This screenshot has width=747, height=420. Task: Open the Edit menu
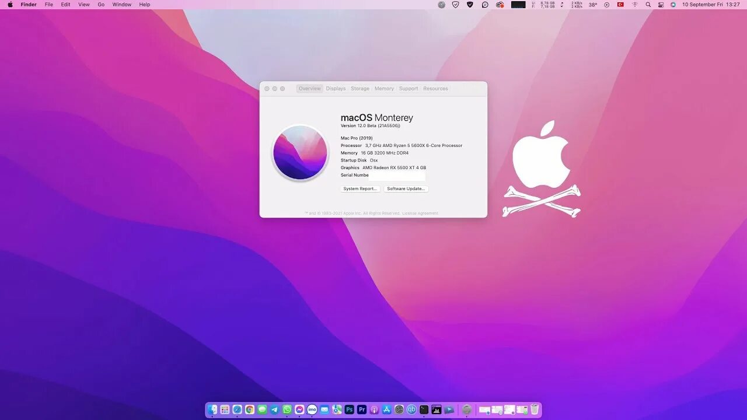pyautogui.click(x=65, y=4)
